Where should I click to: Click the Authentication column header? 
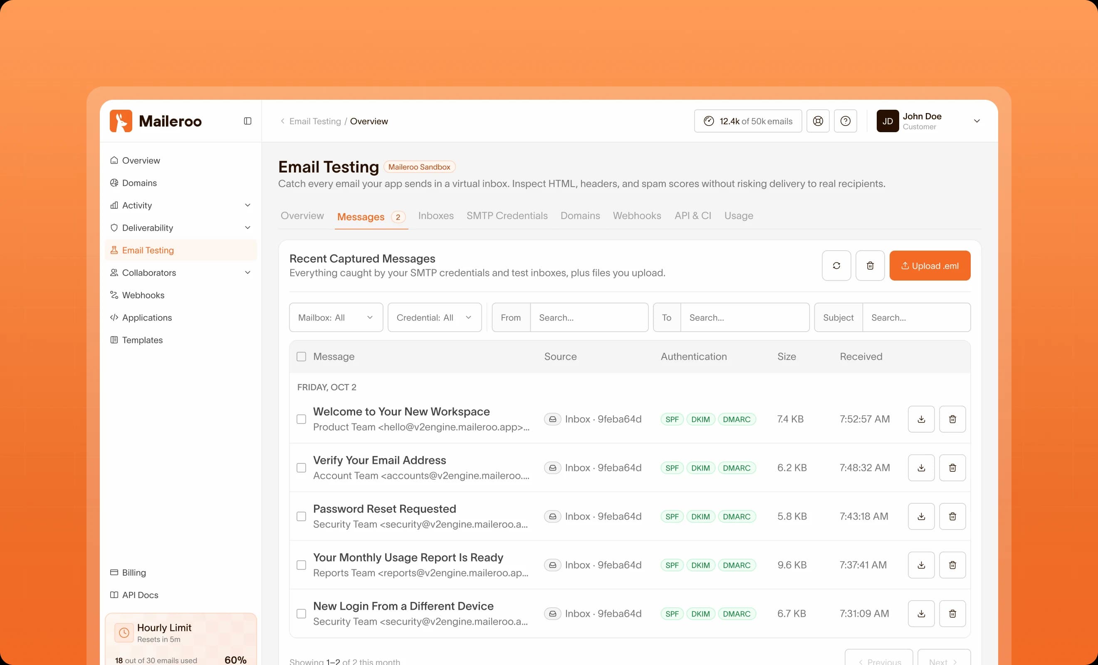point(693,356)
